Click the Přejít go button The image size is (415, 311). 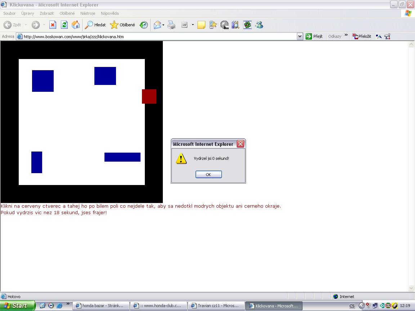[x=314, y=36]
